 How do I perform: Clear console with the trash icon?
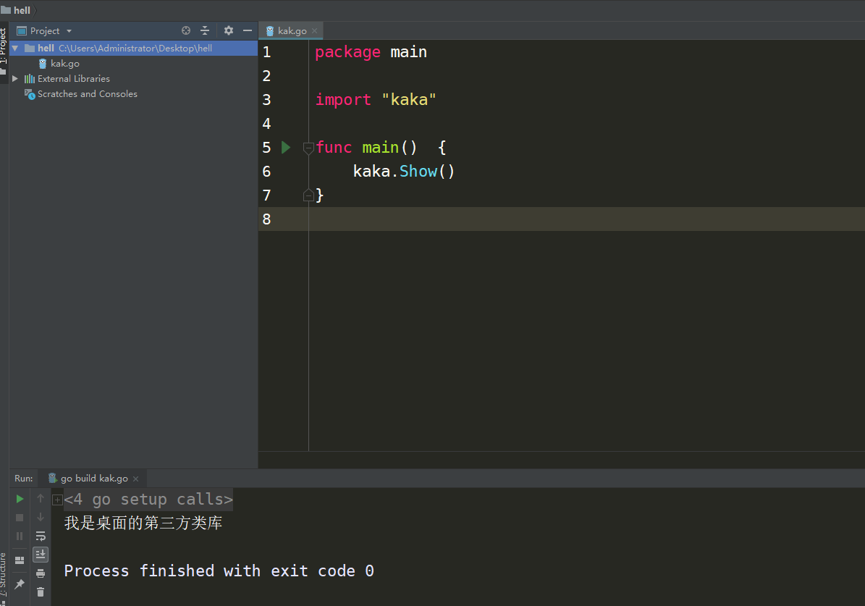[41, 592]
